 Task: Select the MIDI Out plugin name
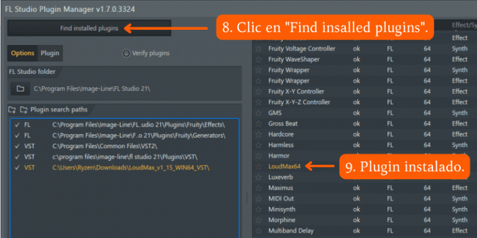(281, 198)
